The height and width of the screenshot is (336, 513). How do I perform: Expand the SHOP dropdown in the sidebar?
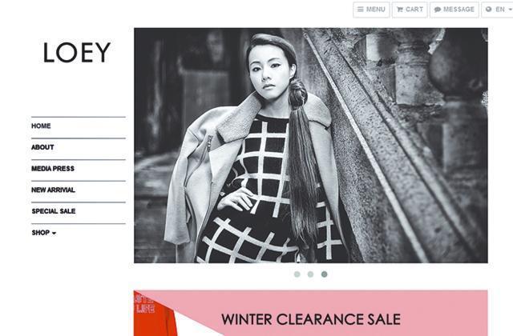pyautogui.click(x=44, y=233)
